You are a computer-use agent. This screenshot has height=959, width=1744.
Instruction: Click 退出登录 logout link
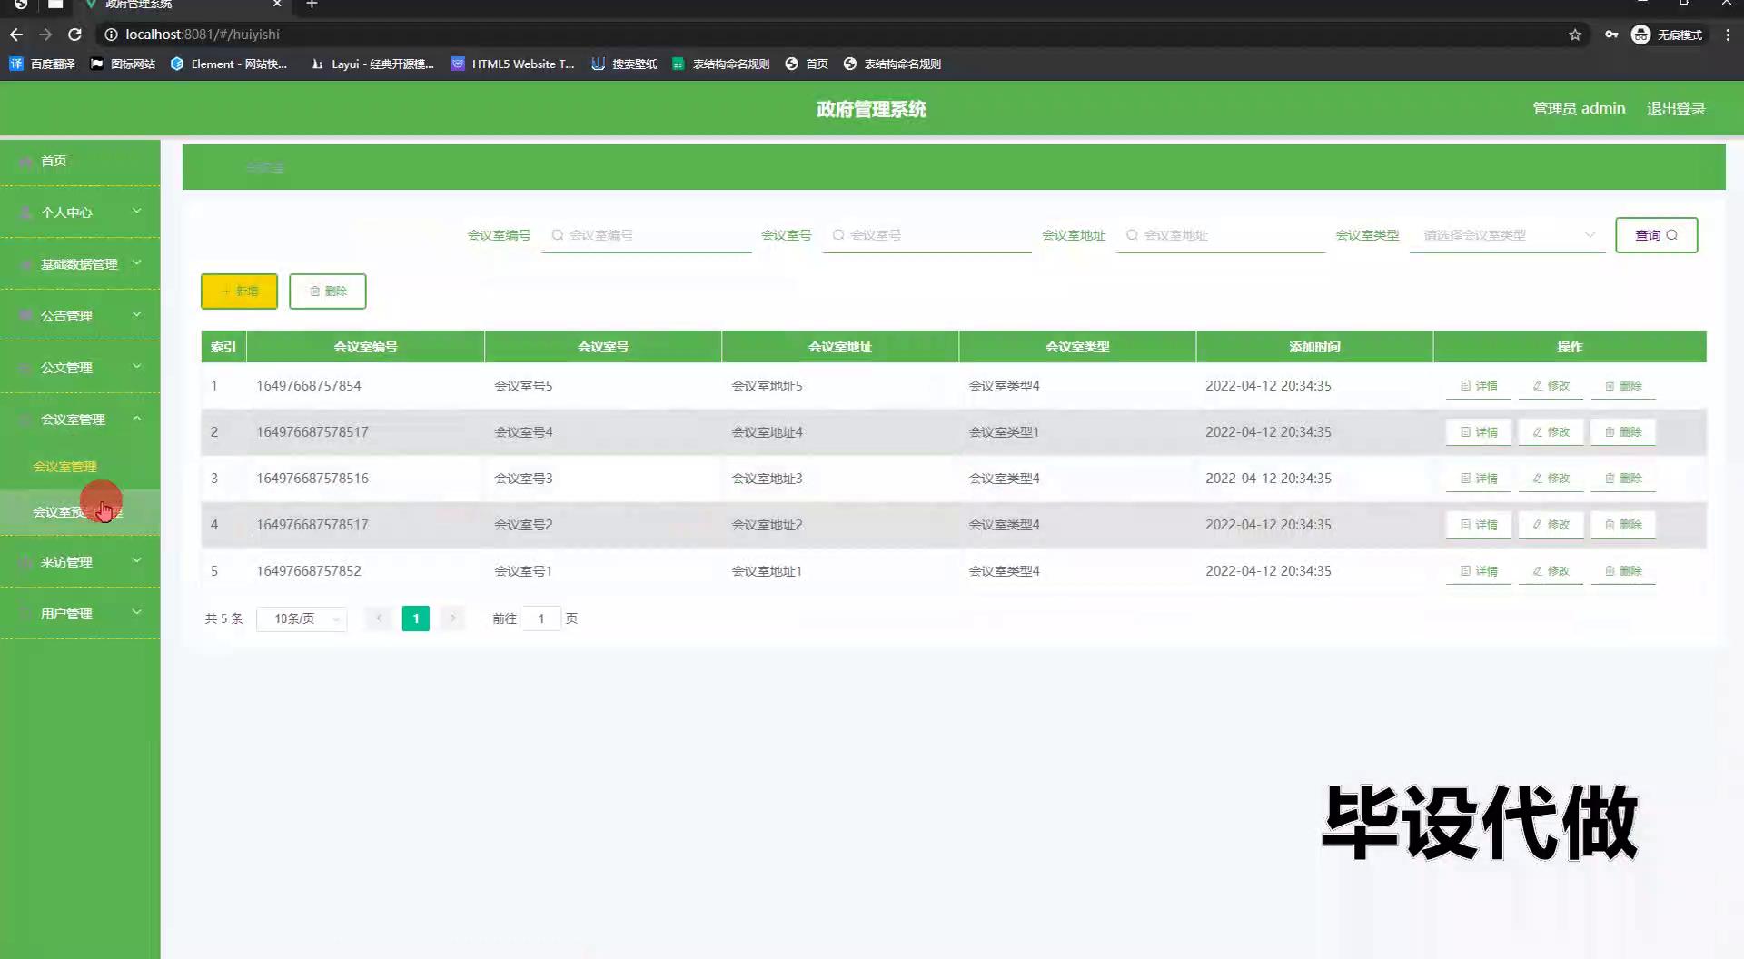(x=1676, y=109)
